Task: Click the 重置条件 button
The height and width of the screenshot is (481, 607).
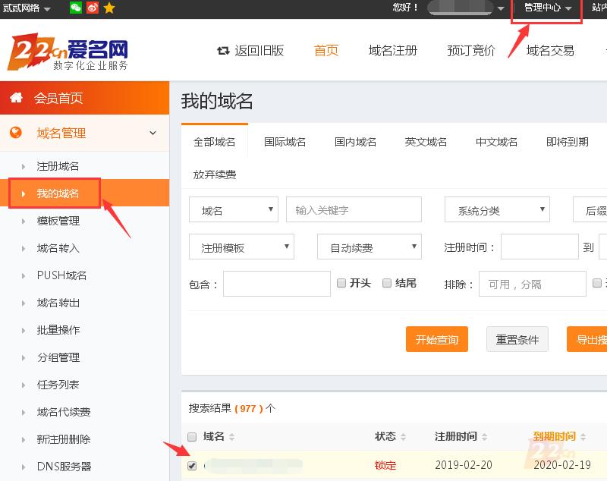Action: tap(517, 339)
